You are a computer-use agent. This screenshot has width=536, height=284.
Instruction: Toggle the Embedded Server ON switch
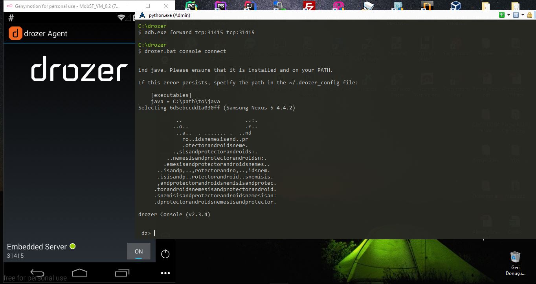138,251
